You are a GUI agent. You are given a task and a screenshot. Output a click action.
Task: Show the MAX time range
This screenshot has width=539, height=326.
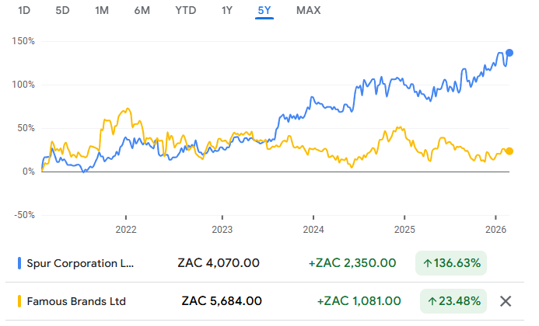(308, 11)
